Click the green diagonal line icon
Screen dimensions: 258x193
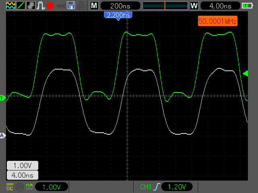click(20, 6)
